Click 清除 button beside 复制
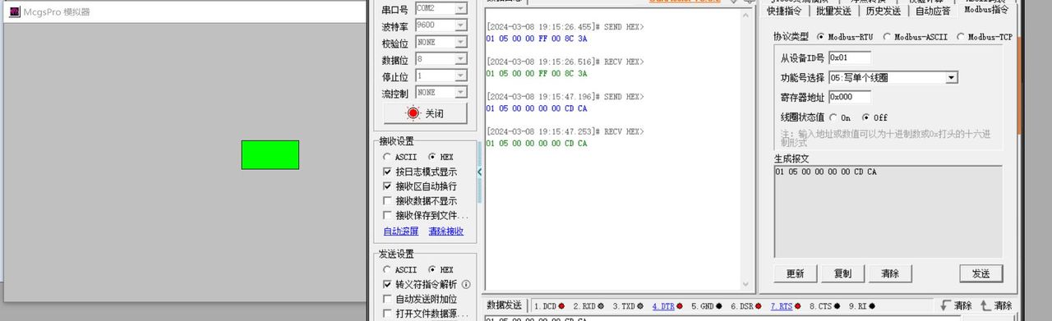The width and height of the screenshot is (1052, 321). click(889, 273)
